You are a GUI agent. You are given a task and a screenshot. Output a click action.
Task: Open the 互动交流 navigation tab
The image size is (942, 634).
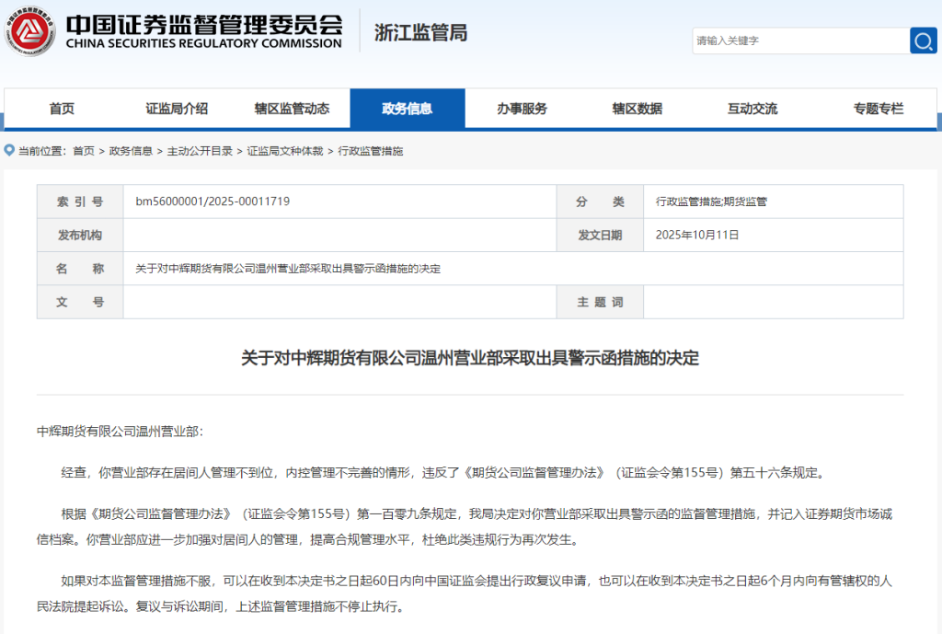(x=752, y=109)
